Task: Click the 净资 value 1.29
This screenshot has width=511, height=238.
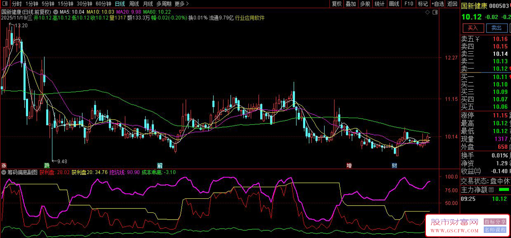Action: 502,163
